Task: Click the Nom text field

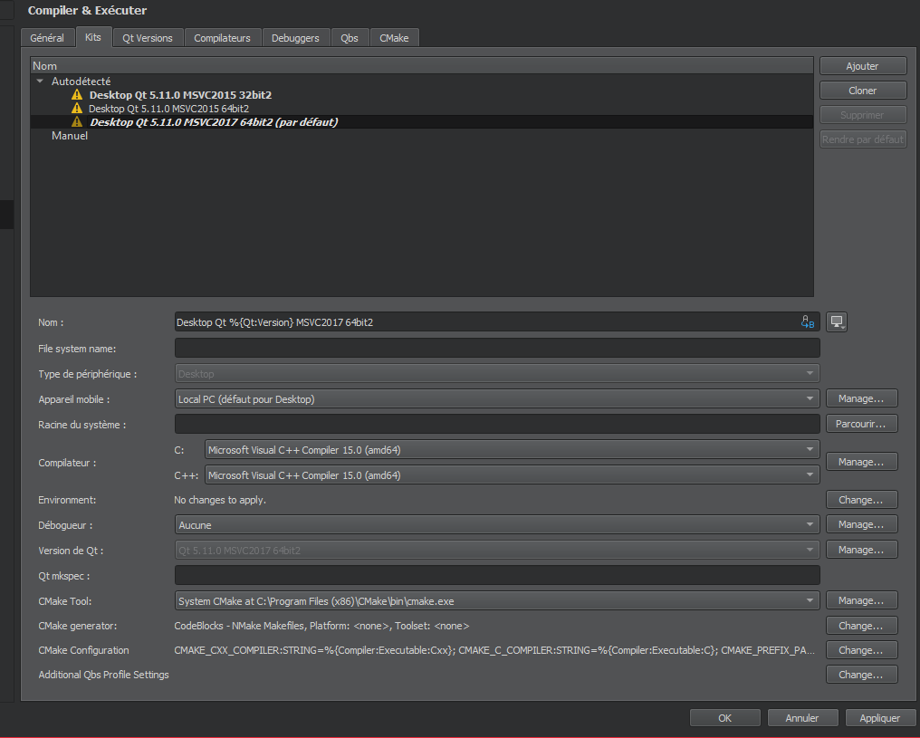Action: point(497,322)
